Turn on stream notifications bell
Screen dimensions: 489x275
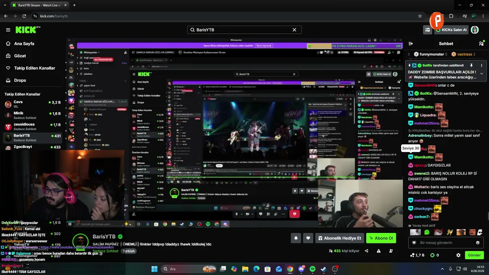tap(296, 238)
